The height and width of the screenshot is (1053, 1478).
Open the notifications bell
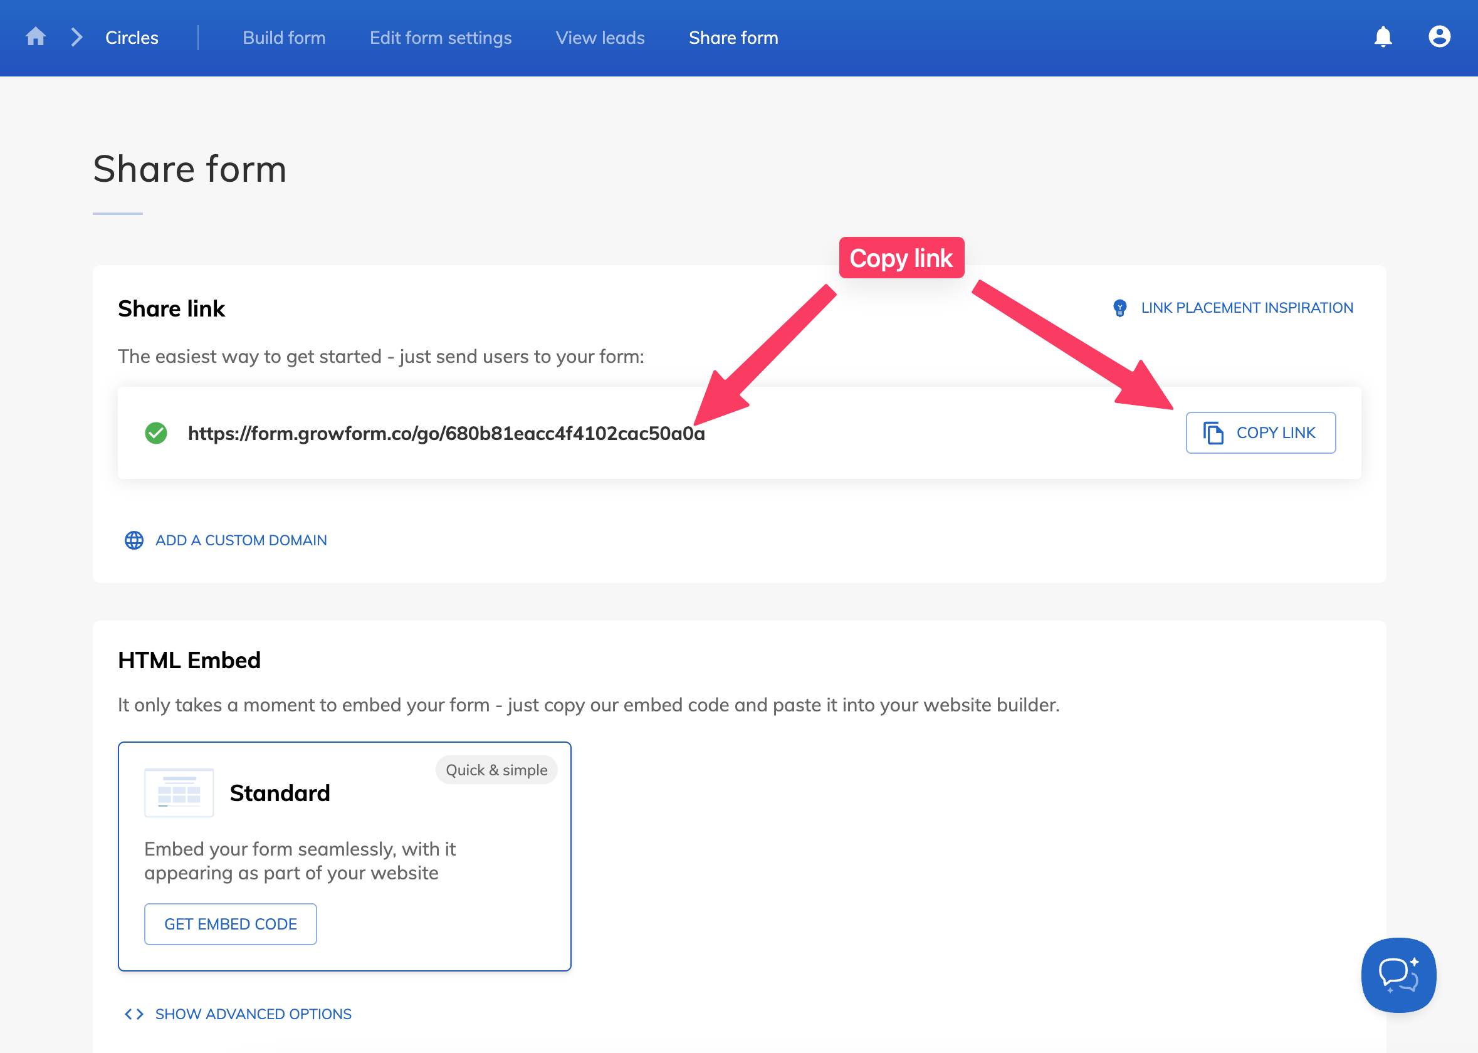click(1383, 37)
